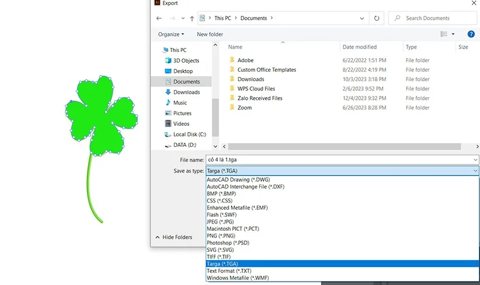Screen dimensions: 480x285
Task: Click the Up one level arrow
Action: (x=192, y=18)
